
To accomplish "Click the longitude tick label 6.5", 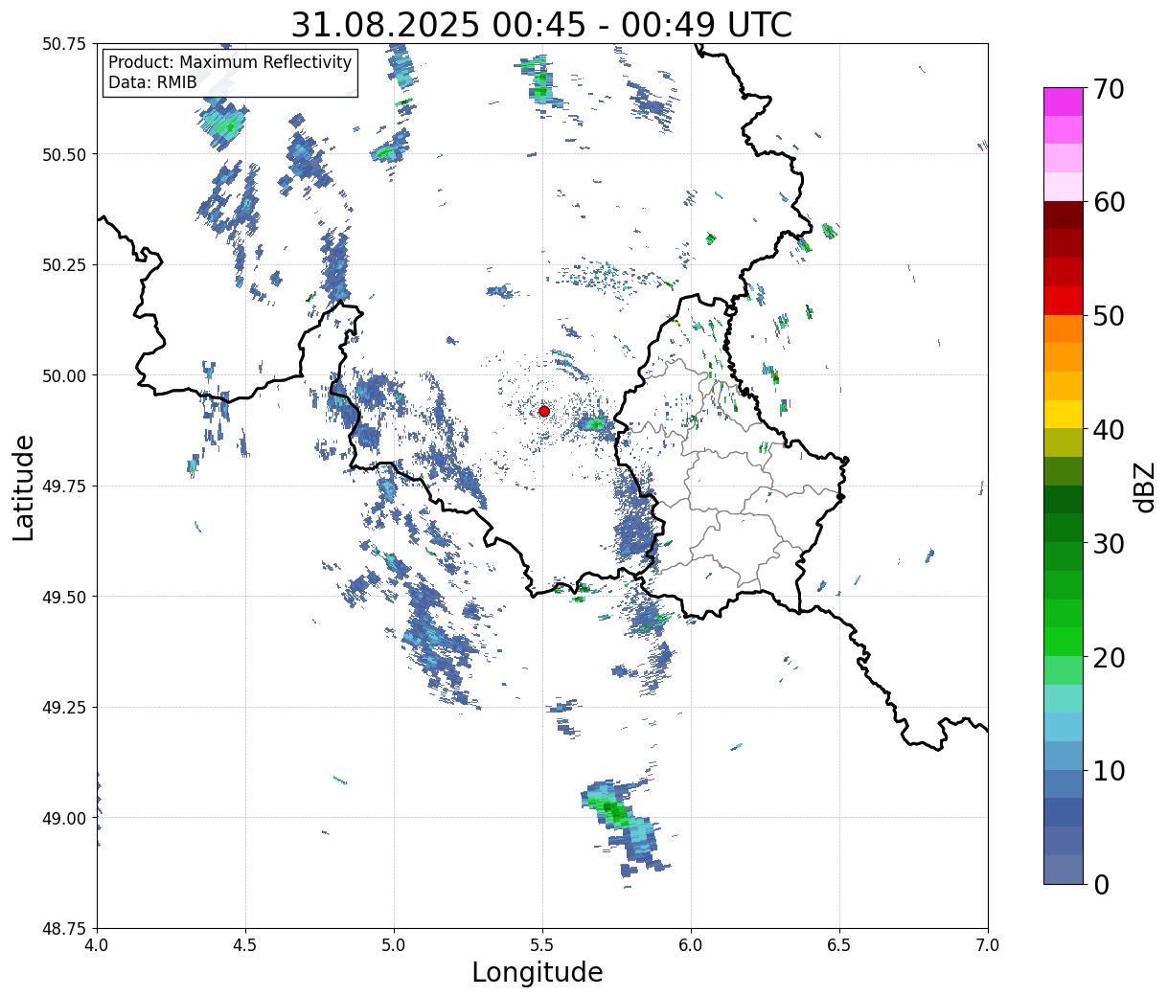I will coord(839,945).
